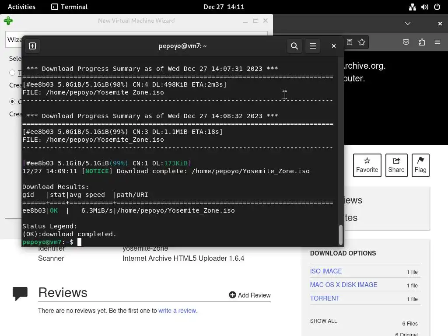448x336 pixels.
Task: Close the Firefox browser window
Action: coord(440,24)
